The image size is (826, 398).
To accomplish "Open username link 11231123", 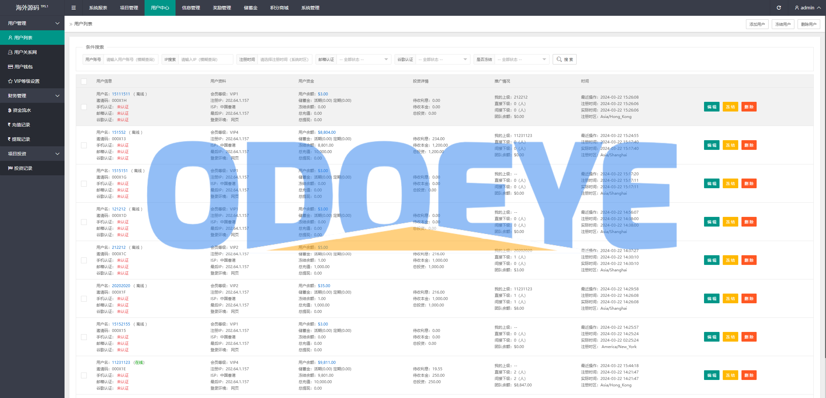I will point(121,363).
